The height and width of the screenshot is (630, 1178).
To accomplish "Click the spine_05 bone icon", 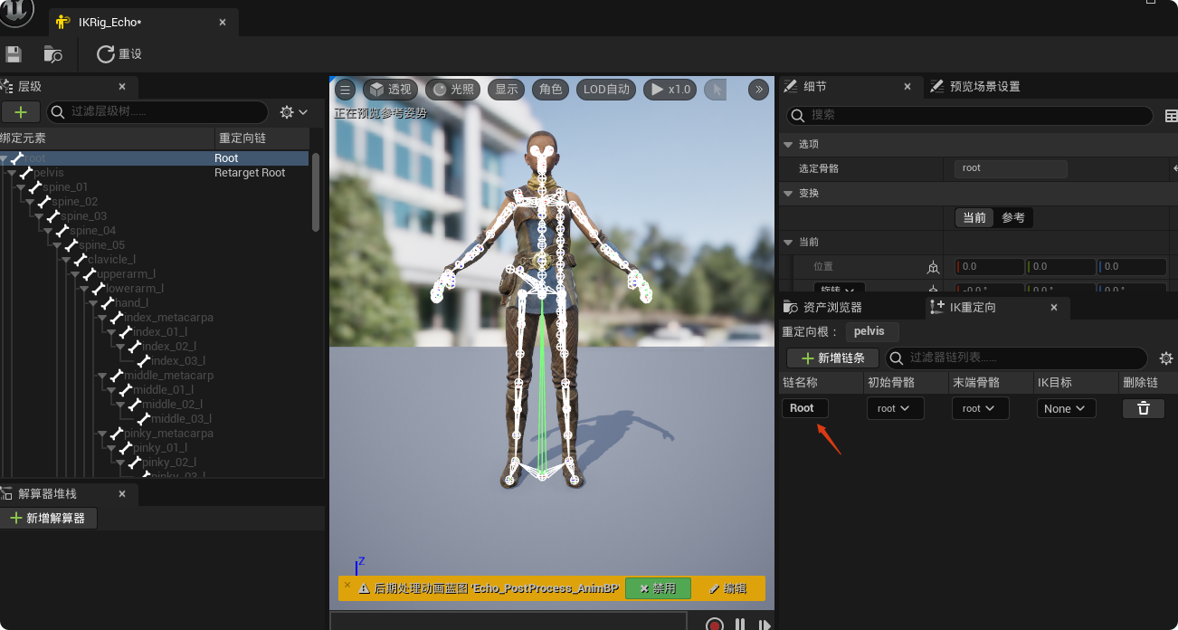I will coord(71,245).
